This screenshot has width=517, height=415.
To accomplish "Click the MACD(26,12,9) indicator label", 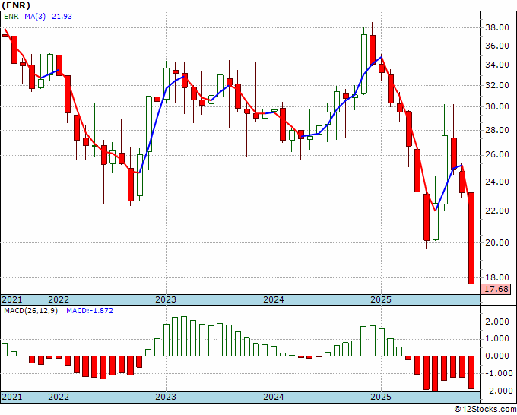I will (x=30, y=311).
